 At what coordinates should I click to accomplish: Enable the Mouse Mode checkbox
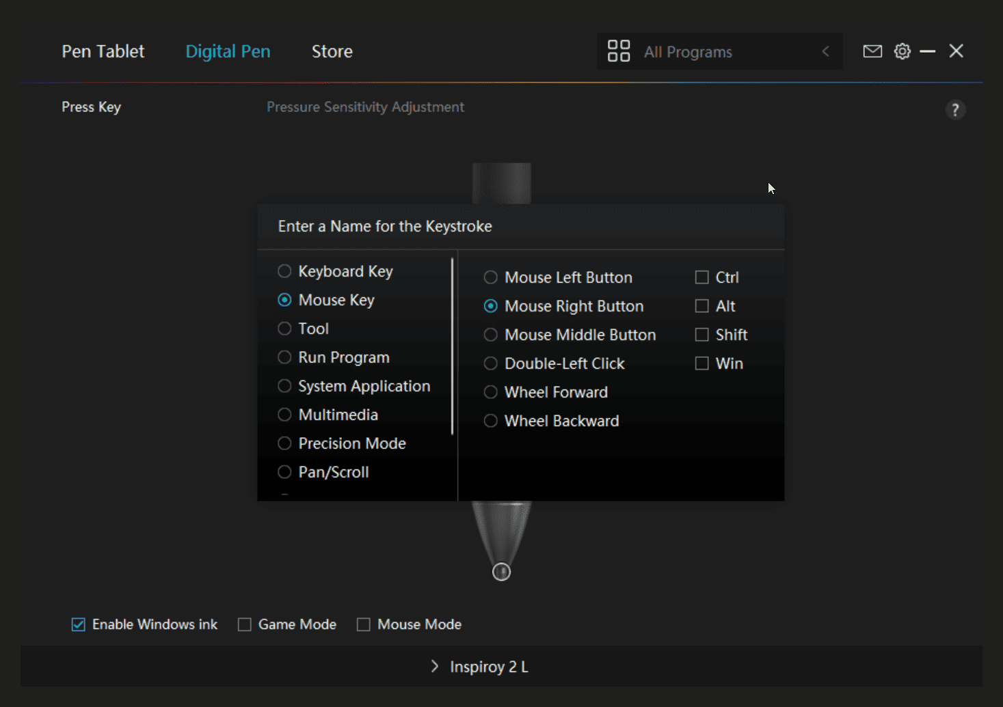364,624
